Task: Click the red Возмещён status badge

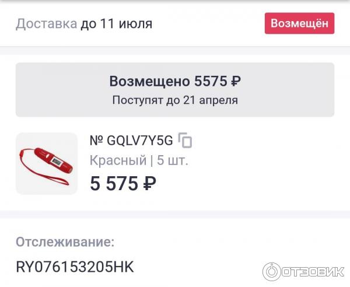Action: click(x=299, y=23)
